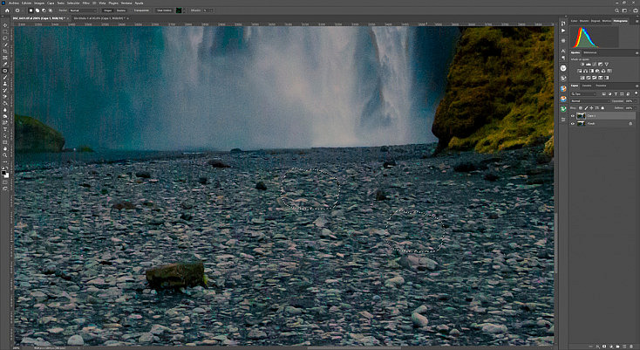Switch to the Bibliotecas tab
The width and height of the screenshot is (640, 350).
click(589, 52)
